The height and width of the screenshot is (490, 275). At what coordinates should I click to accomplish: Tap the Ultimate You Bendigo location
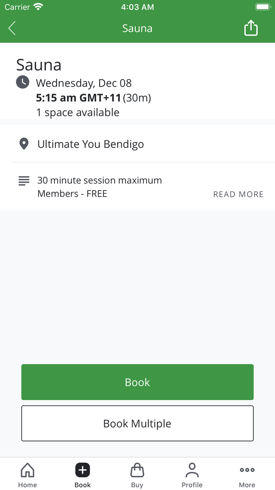(x=90, y=144)
